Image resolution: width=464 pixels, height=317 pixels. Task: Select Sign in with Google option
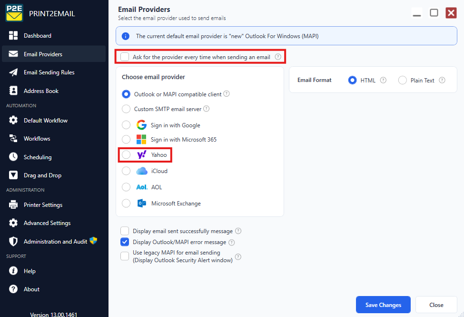(x=126, y=125)
